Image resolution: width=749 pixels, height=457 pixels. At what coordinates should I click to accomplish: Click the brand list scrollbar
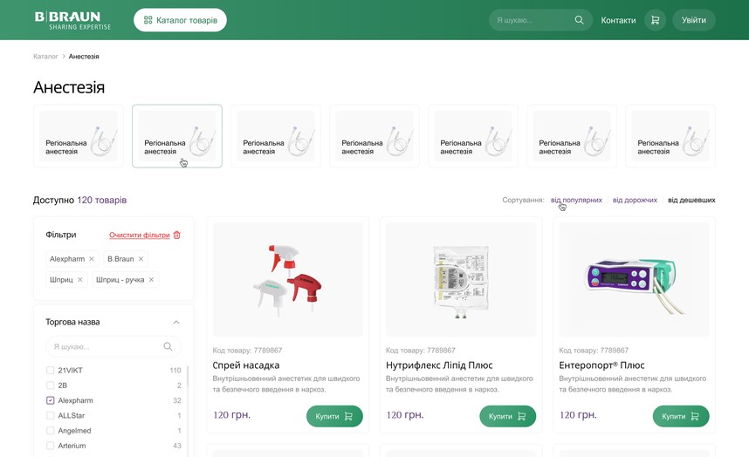(x=187, y=377)
